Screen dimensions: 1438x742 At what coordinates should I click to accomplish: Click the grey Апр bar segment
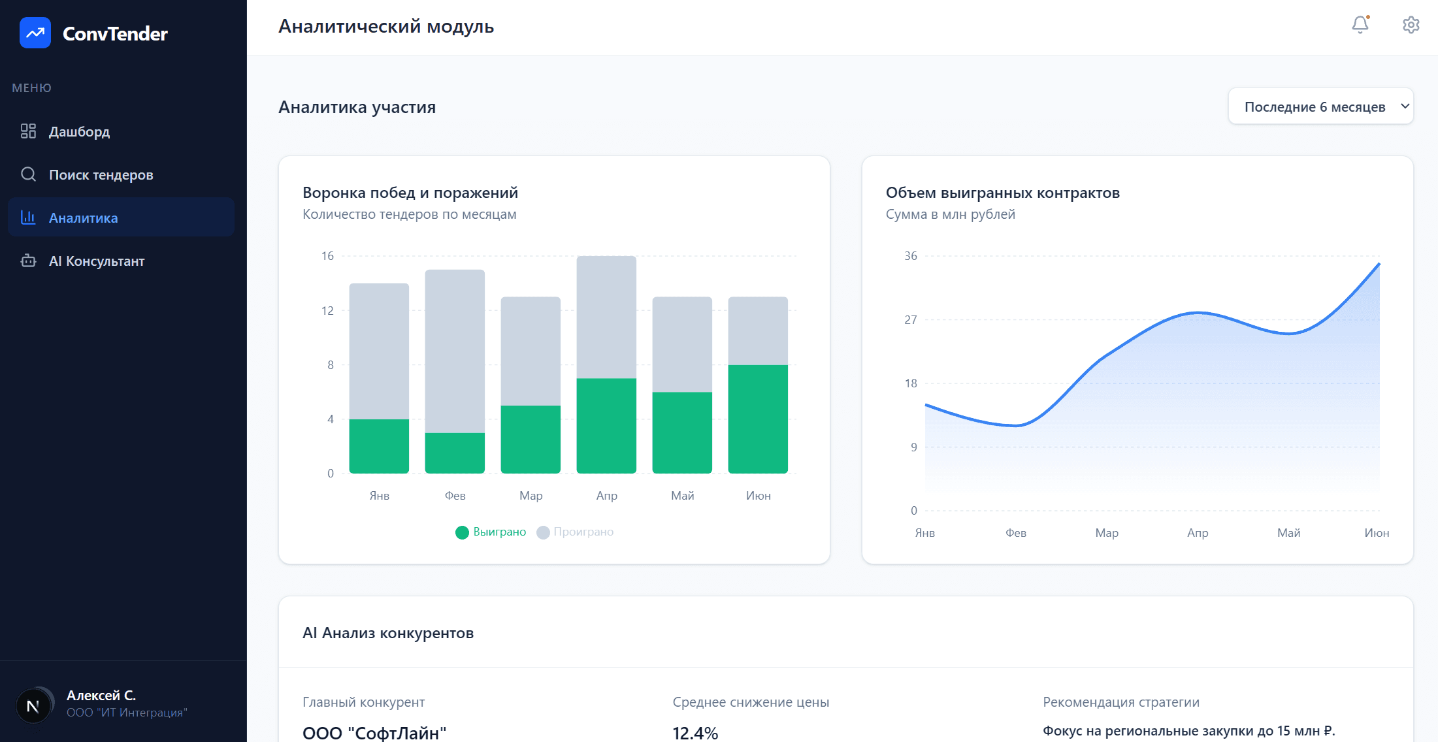coord(606,317)
